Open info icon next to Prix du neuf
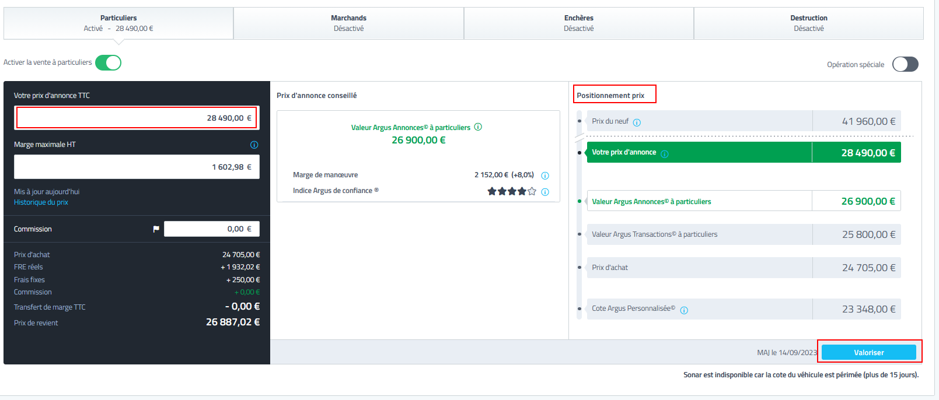The image size is (939, 400). (x=637, y=122)
